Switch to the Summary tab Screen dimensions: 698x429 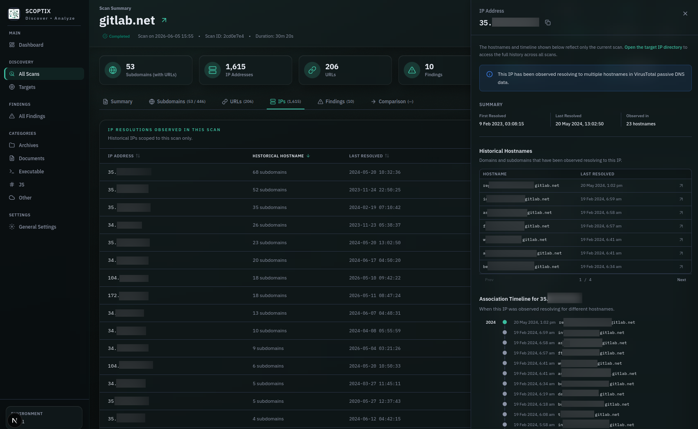point(117,102)
